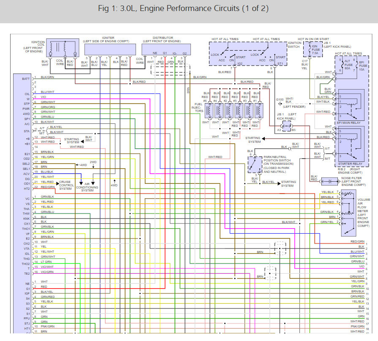Screen dimensions: 378x341
Task: Click the fuel injector #1 symbol
Action: [x=259, y=111]
